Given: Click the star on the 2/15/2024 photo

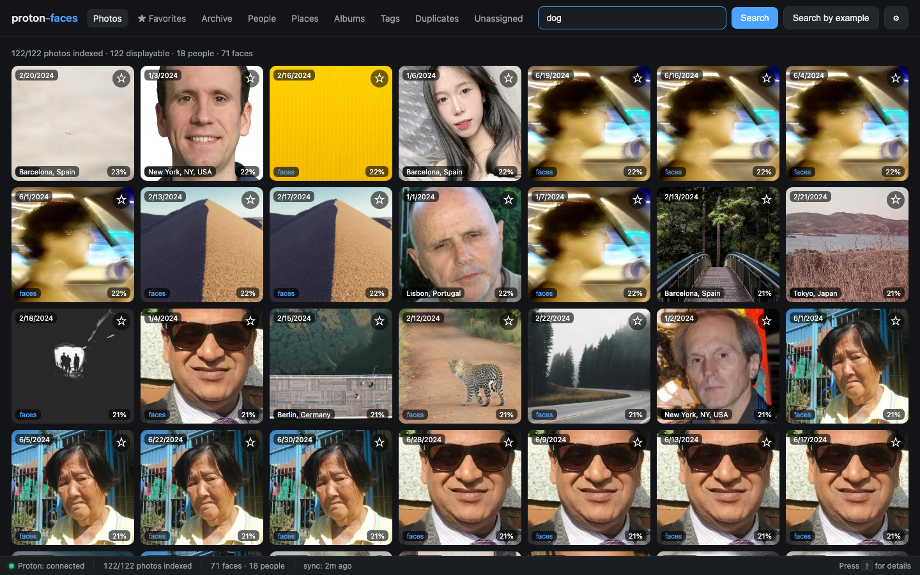Looking at the screenshot, I should coord(379,321).
